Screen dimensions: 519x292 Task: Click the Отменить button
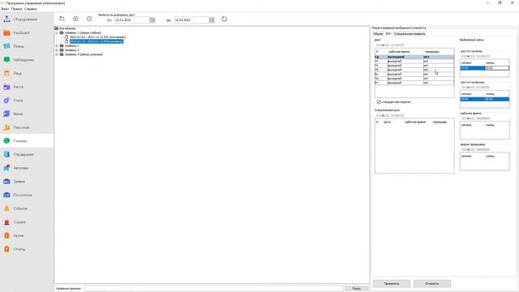[432, 284]
